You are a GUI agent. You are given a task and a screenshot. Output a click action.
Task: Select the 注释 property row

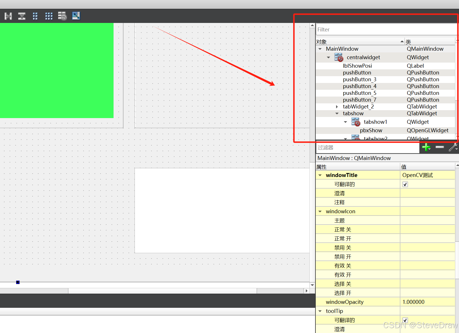coord(385,202)
